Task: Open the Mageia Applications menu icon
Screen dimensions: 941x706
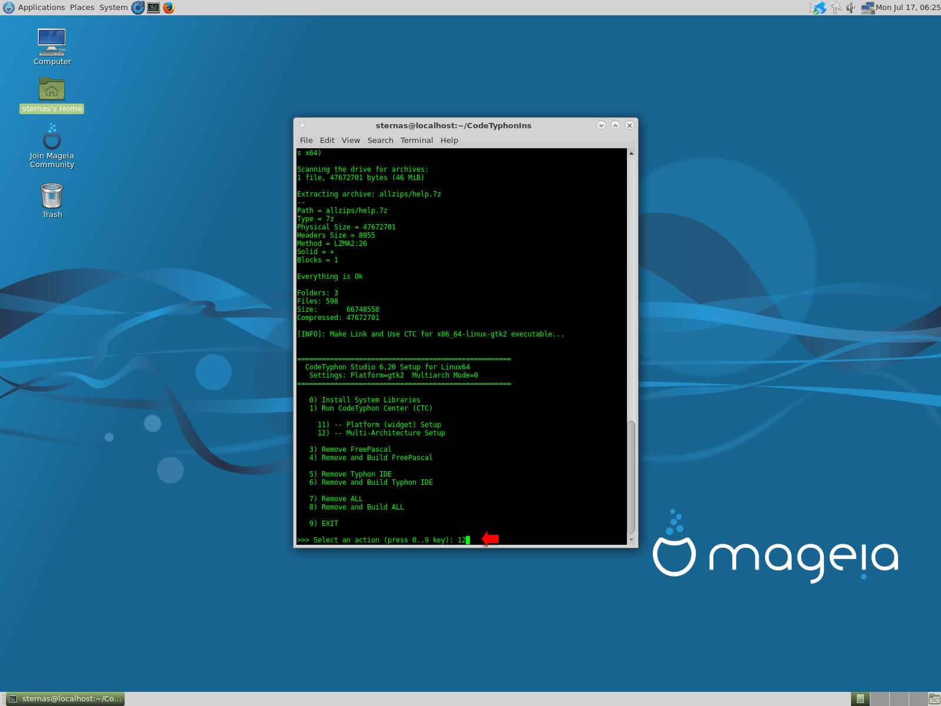Action: [x=8, y=8]
